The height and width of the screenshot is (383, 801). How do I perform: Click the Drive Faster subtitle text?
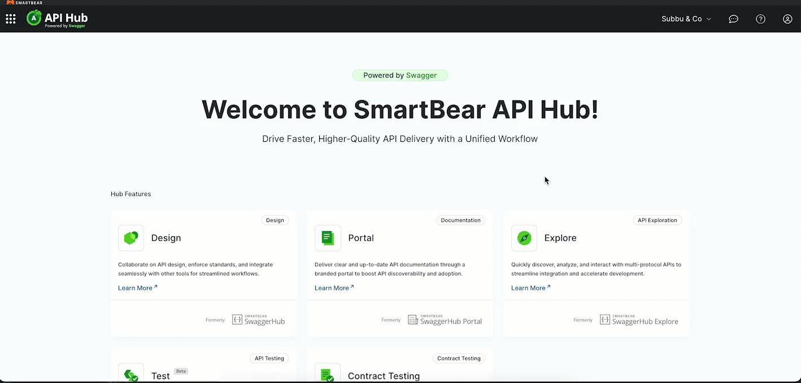[x=400, y=139]
